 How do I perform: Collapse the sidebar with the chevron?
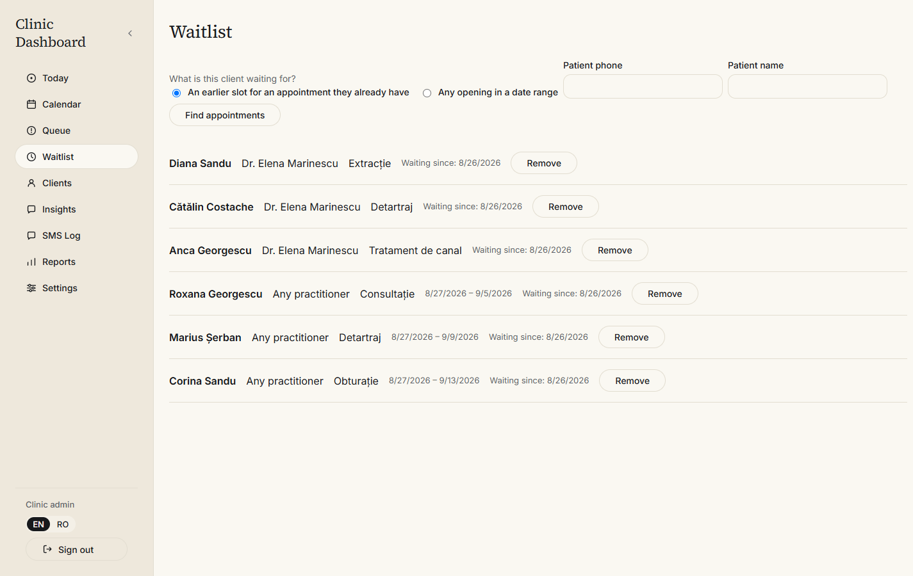[x=130, y=33]
